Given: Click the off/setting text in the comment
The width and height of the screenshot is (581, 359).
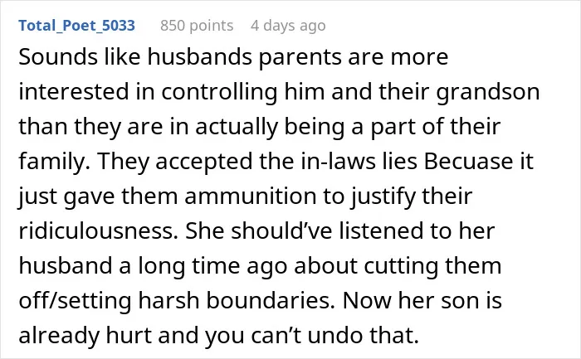Looking at the screenshot, I should point(75,300).
